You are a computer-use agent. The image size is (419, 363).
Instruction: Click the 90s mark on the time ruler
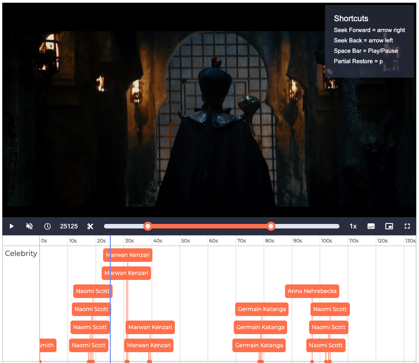297,241
